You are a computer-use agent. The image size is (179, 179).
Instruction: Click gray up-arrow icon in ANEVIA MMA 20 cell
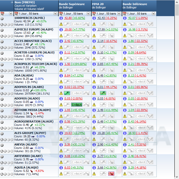(103, 151)
